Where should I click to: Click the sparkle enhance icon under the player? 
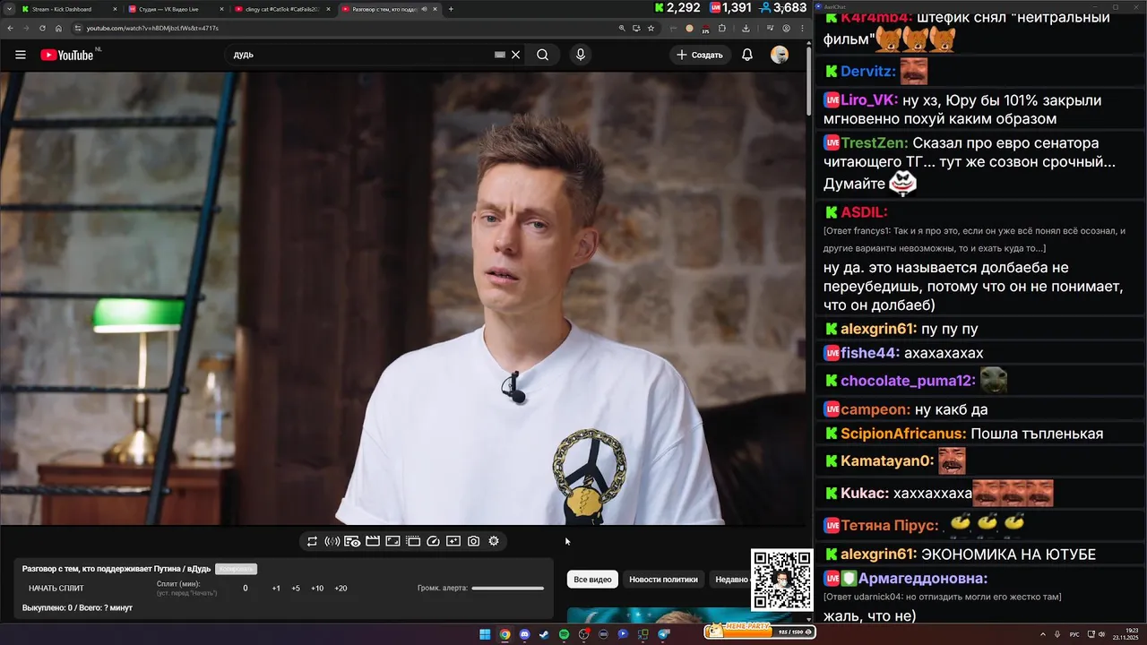click(x=453, y=541)
